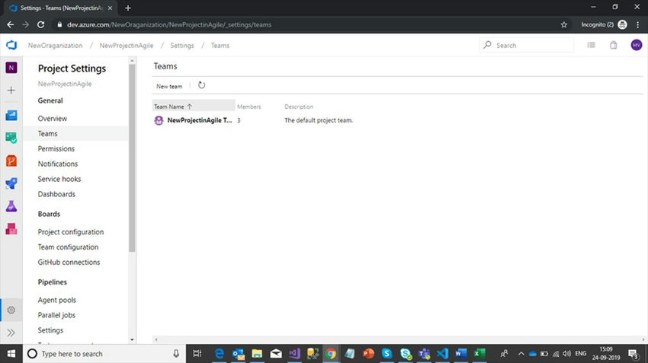
Task: Open the project N avatar tile
Action: 11,68
